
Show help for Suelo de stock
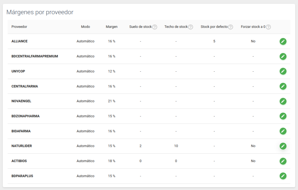(155, 27)
